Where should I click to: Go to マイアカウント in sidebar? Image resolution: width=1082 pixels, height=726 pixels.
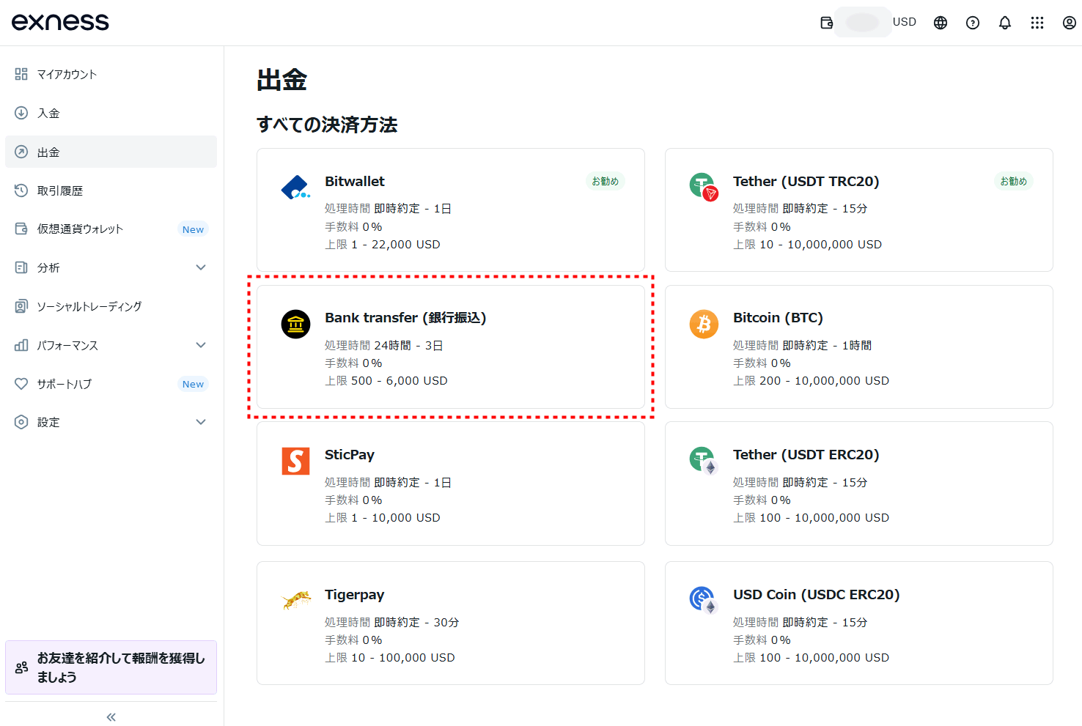click(x=111, y=74)
